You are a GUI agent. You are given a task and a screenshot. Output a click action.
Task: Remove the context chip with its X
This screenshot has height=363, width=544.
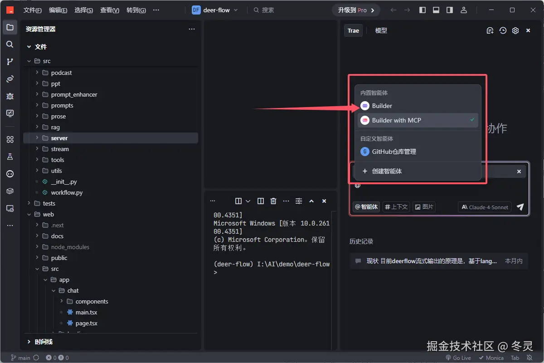(x=519, y=172)
